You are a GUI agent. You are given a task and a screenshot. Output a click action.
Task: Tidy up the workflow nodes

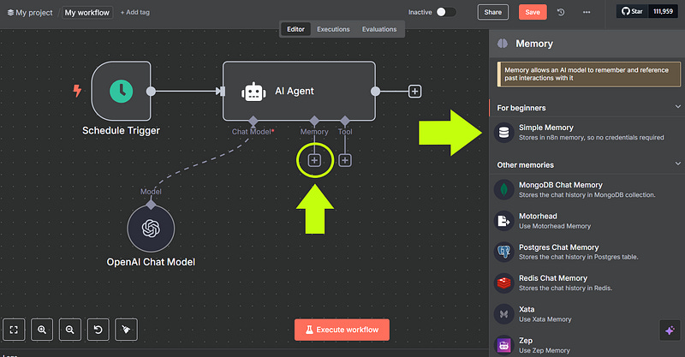coord(126,330)
